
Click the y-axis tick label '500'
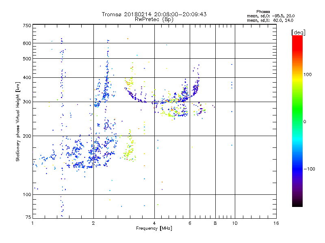pyautogui.click(x=27, y=59)
